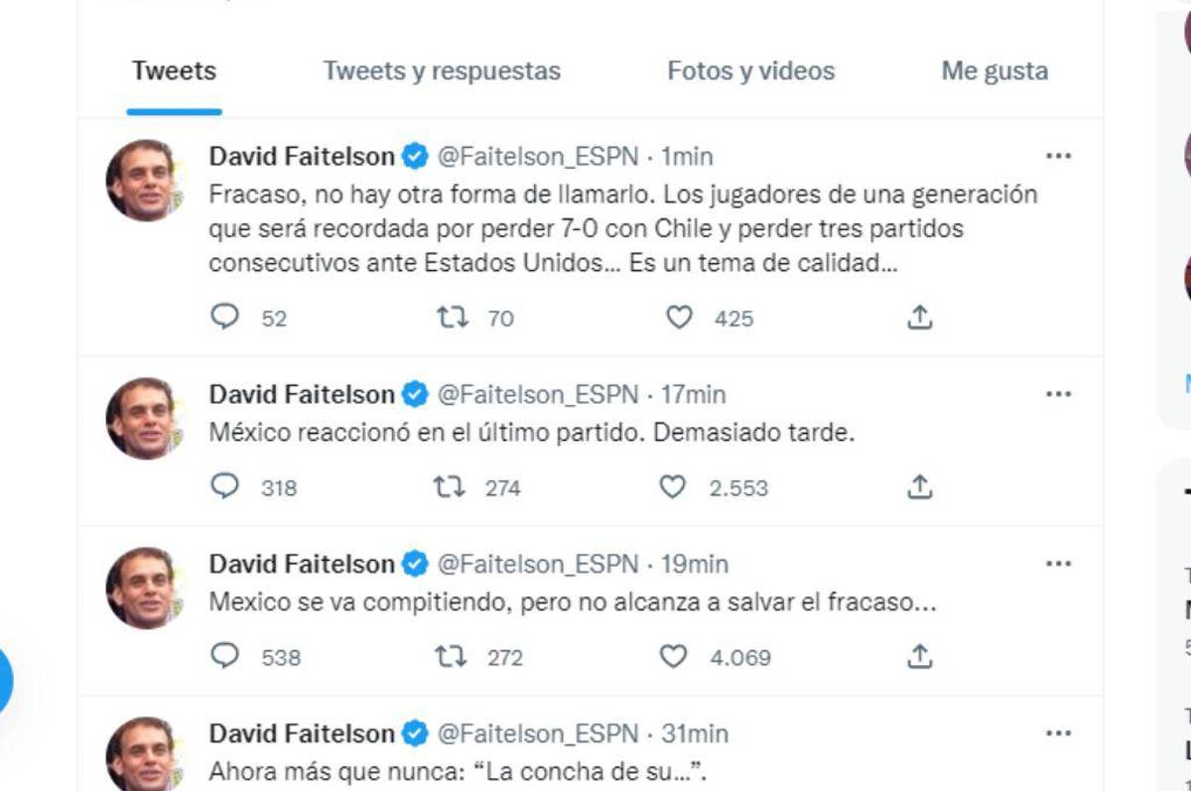Reply to the 'México reaccionó' tweet
Viewport: 1191px width, 791px height.
point(226,487)
